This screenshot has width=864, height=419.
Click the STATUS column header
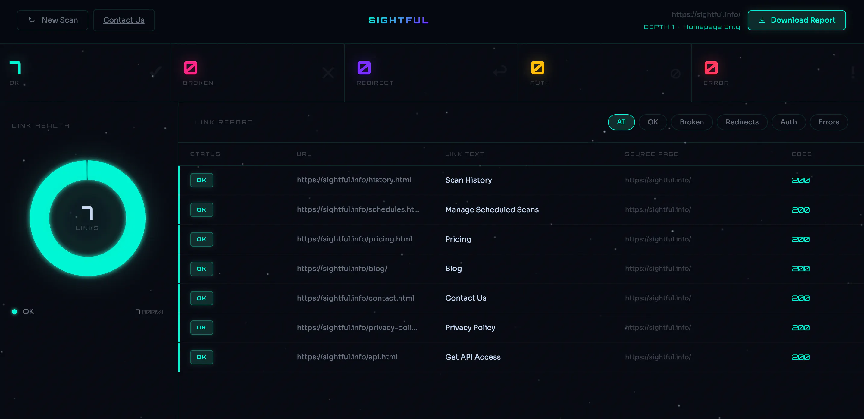point(205,154)
